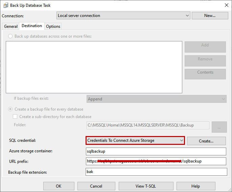Focus the Backup file extension field

tap(156, 172)
